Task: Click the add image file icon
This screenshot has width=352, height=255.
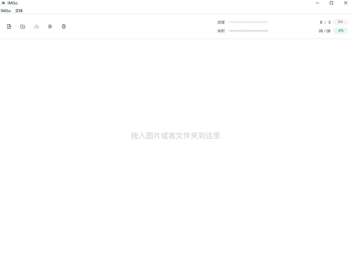Action: point(9,26)
